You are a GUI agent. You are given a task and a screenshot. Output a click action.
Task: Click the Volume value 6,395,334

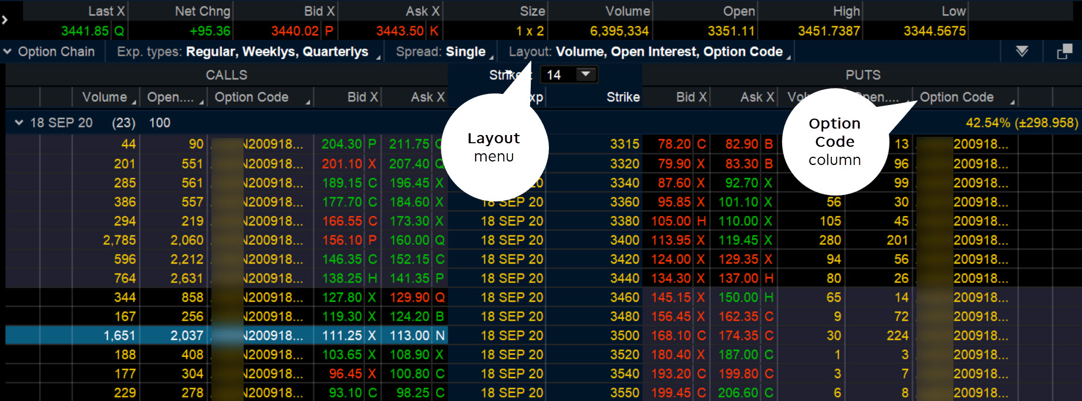[x=619, y=31]
